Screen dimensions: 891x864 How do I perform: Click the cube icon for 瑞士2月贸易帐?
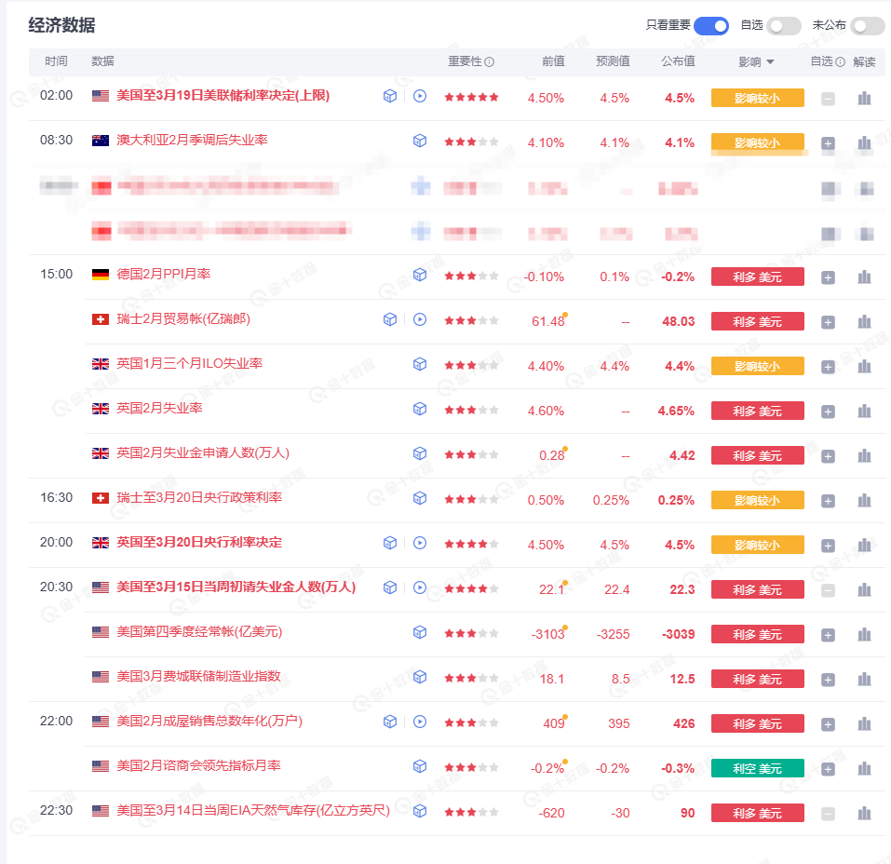click(x=389, y=320)
